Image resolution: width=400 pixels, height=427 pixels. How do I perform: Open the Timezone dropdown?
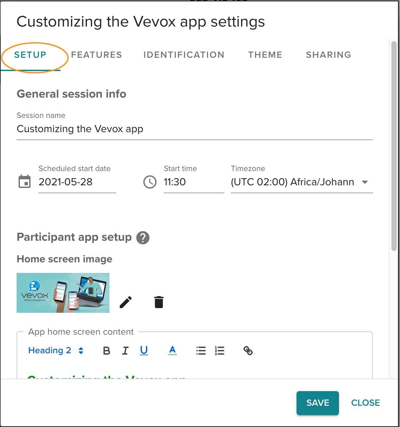tap(365, 182)
